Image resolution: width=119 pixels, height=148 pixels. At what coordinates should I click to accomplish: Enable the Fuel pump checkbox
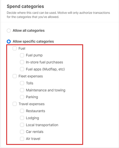[x=22, y=55]
